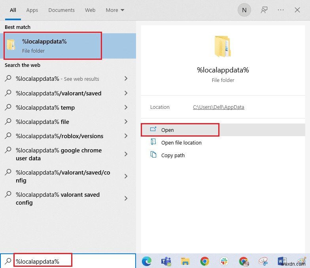
Task: Open Slack from the taskbar
Action: click(224, 261)
